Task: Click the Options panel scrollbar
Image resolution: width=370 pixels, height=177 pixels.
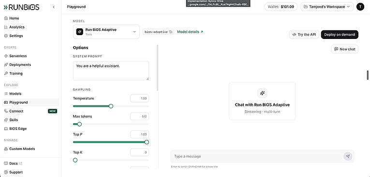Action: [x=157, y=68]
